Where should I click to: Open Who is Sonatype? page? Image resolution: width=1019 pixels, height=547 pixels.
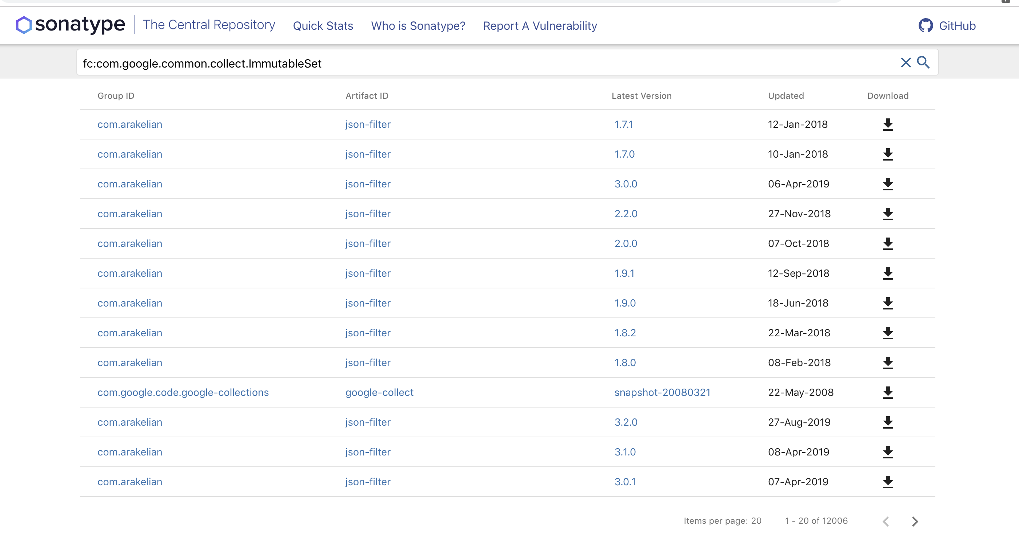pos(418,26)
